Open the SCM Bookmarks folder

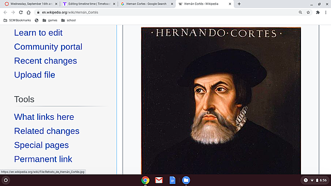17,20
